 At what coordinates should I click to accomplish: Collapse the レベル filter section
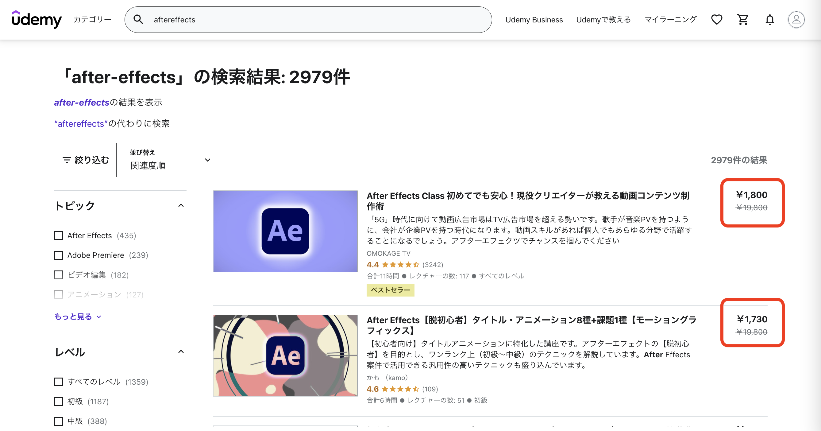click(181, 351)
